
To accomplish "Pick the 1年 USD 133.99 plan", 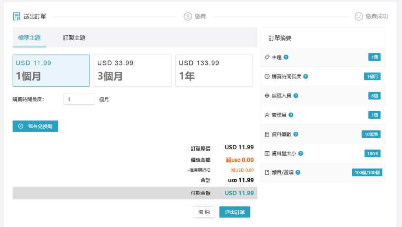I will pos(214,71).
